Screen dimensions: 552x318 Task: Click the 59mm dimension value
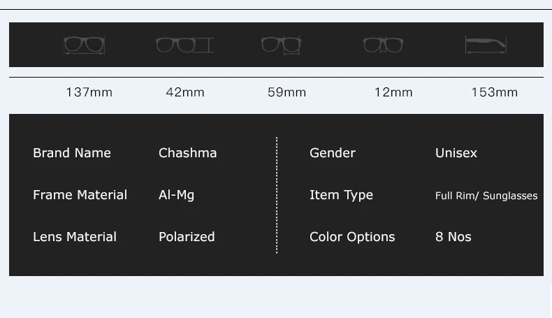click(x=286, y=92)
